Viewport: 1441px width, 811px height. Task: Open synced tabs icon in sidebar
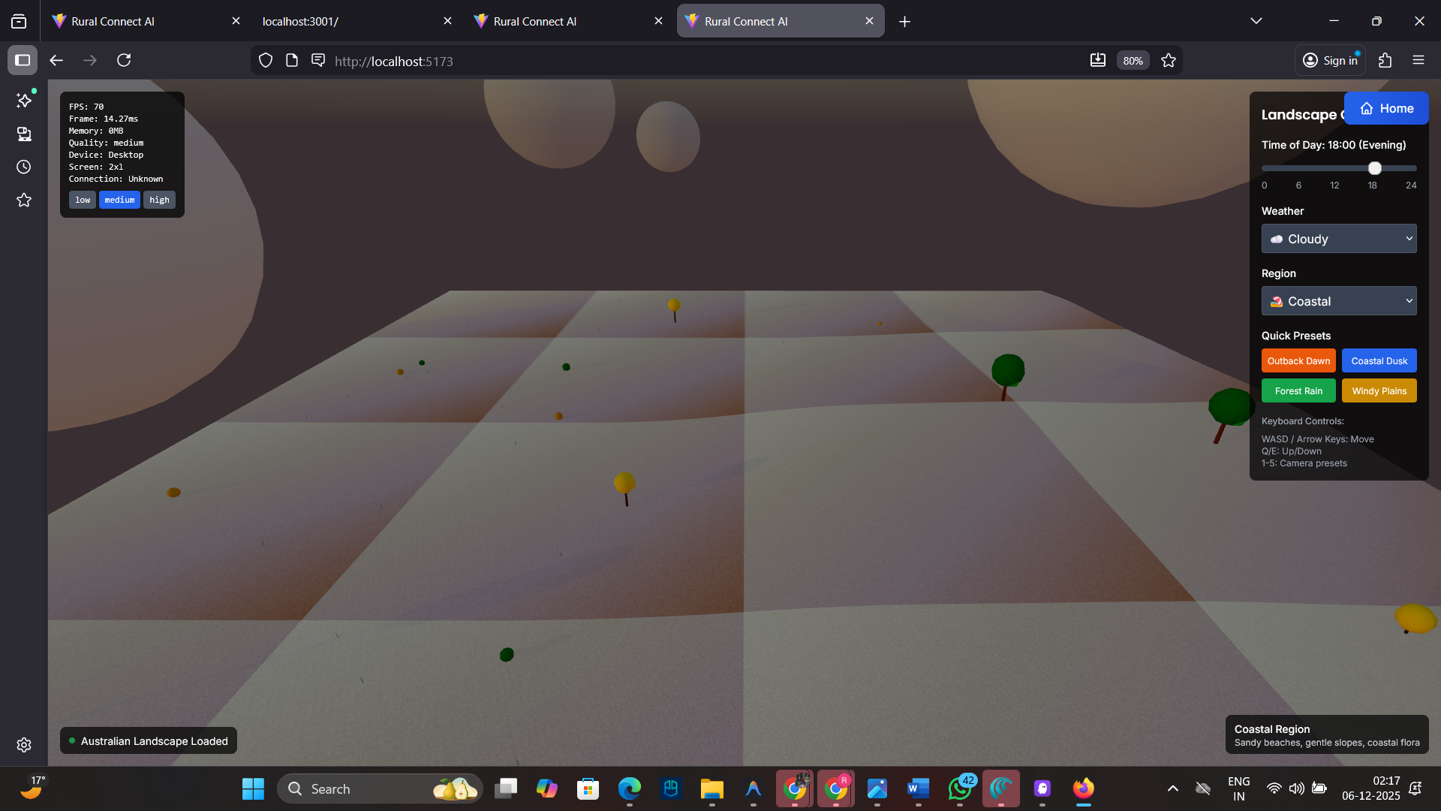click(x=24, y=134)
